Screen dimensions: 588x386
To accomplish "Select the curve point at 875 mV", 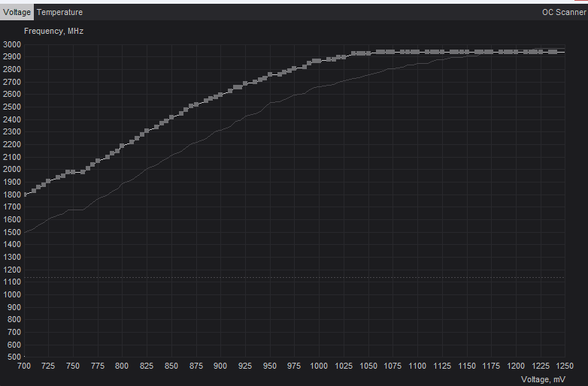I will (196, 105).
